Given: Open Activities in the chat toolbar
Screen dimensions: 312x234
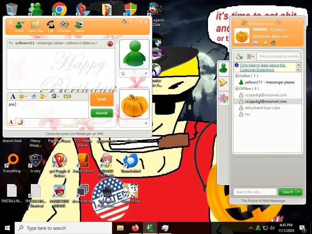Looking at the screenshot, I should [x=64, y=26].
